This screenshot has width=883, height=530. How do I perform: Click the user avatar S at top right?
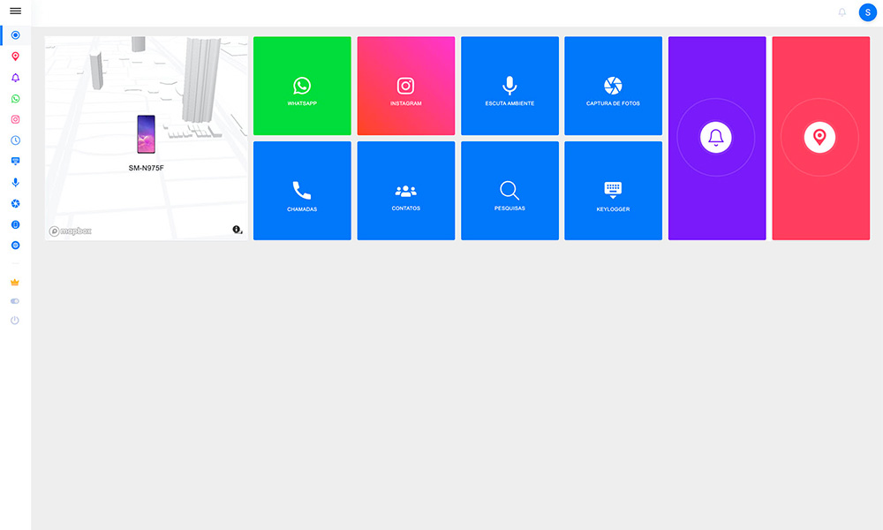tap(867, 12)
